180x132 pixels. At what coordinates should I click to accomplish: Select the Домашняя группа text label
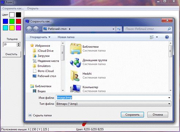[95, 60]
